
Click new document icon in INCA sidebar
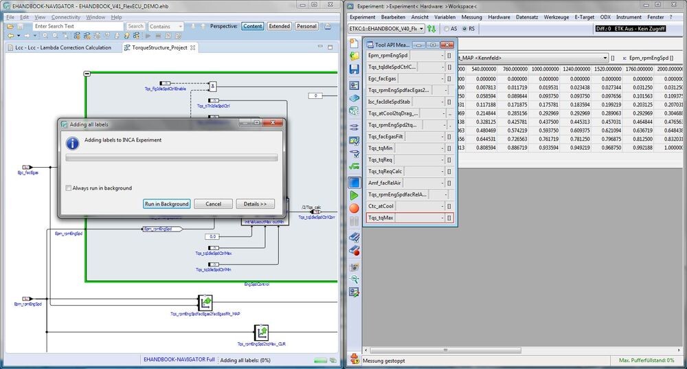point(354,43)
